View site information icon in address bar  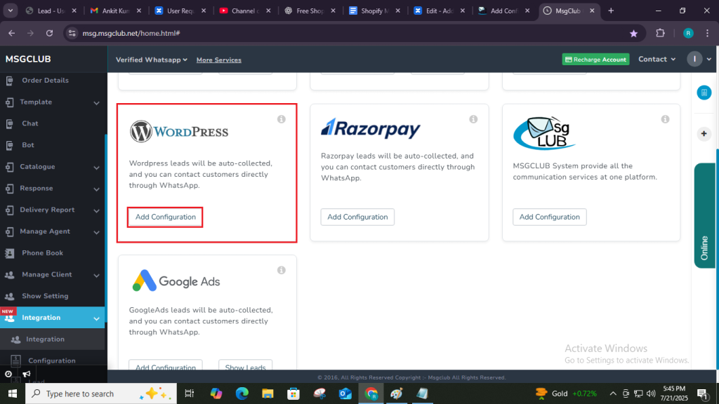coord(72,33)
